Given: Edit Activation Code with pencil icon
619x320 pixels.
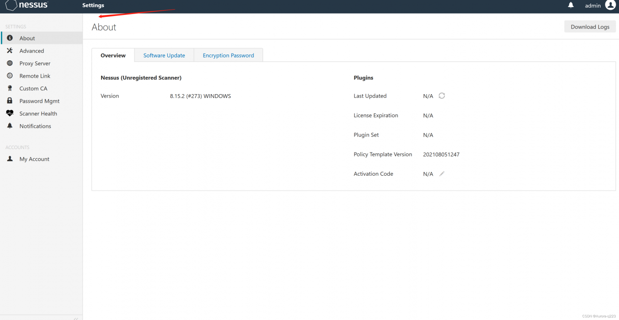Looking at the screenshot, I should pyautogui.click(x=442, y=174).
